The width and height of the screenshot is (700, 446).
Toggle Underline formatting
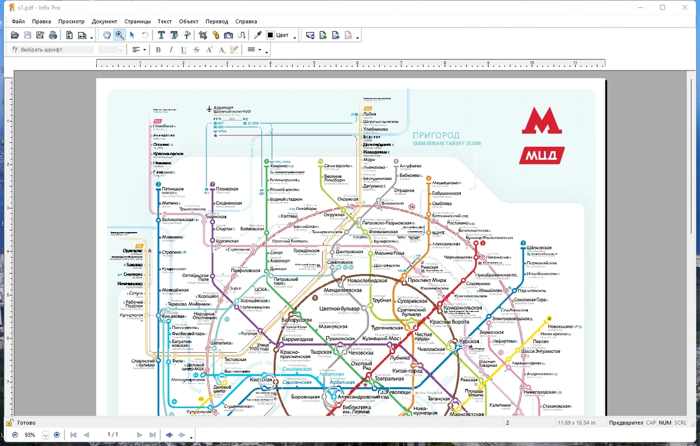(x=184, y=50)
